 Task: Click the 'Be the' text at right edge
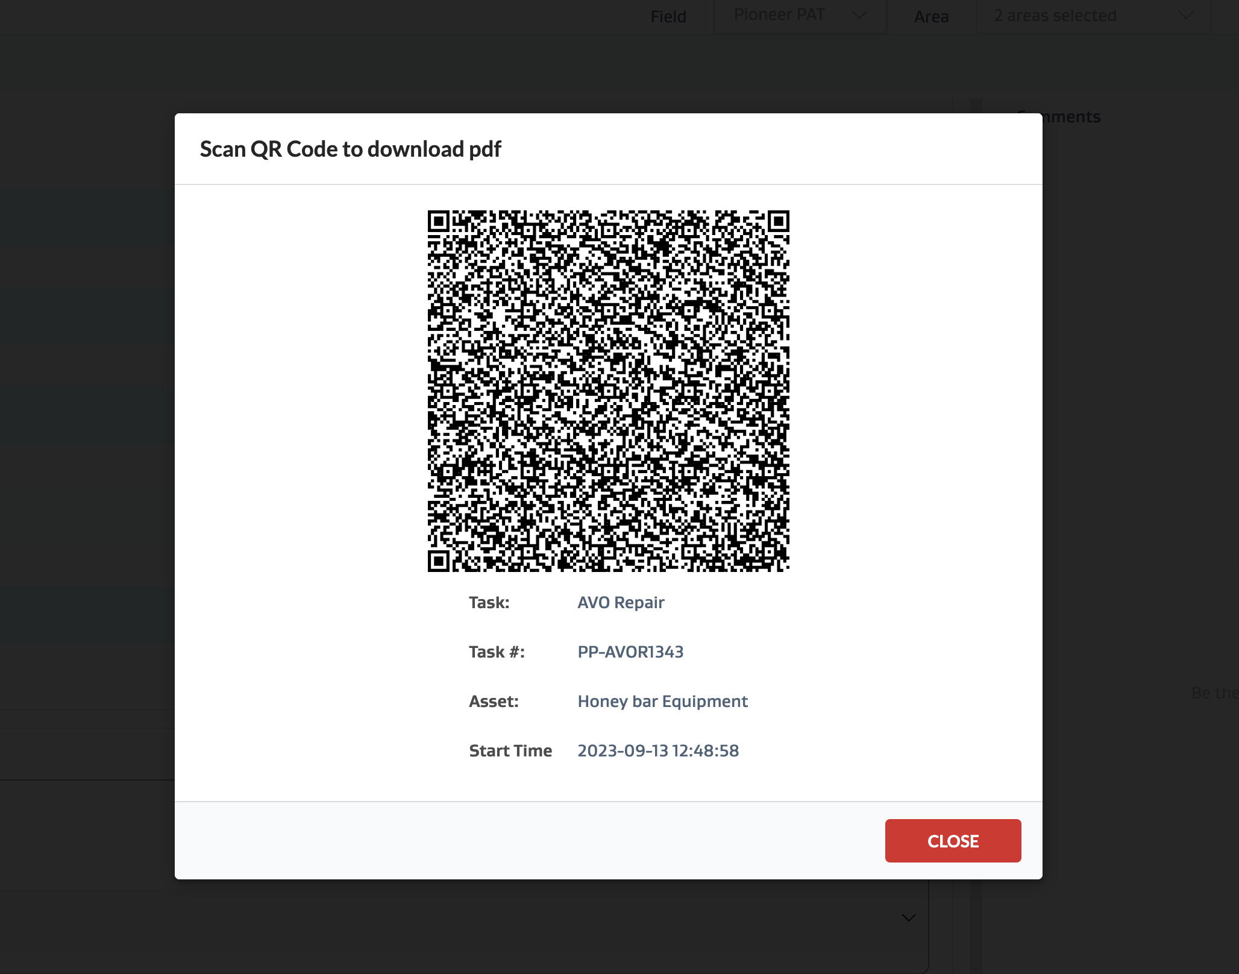(x=1214, y=693)
